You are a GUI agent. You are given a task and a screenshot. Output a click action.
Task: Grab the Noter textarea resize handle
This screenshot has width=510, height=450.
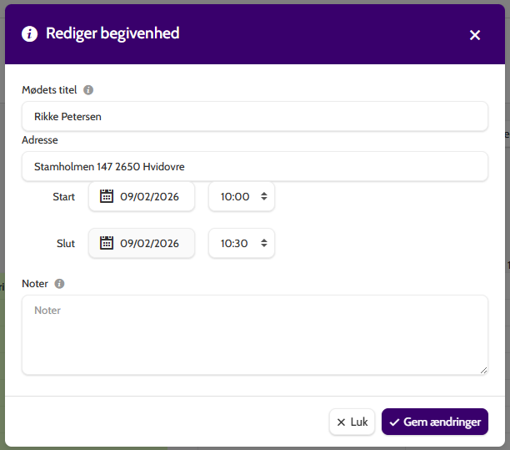[483, 370]
